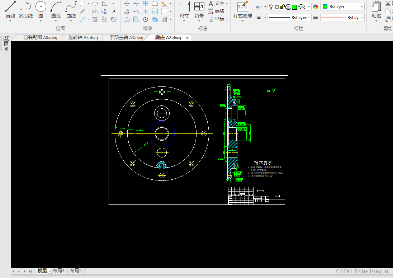Open the Dimension (尺寸) tool

(x=184, y=10)
